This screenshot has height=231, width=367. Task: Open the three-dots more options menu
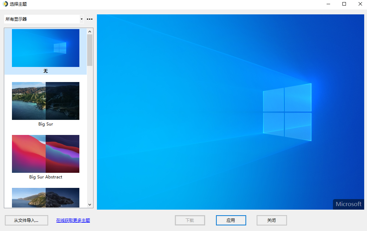90,19
